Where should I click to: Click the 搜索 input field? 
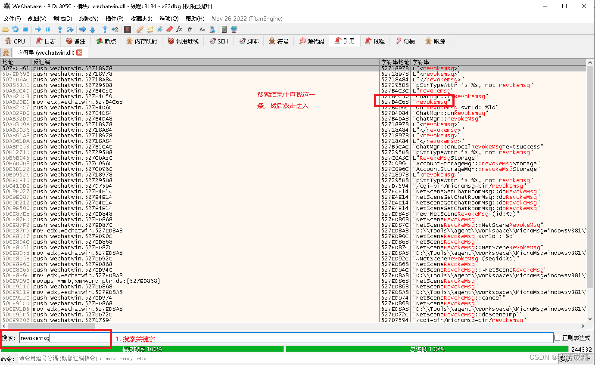click(x=286, y=338)
